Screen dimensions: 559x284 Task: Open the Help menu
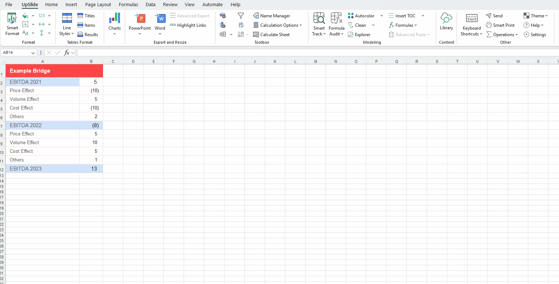coord(533,25)
